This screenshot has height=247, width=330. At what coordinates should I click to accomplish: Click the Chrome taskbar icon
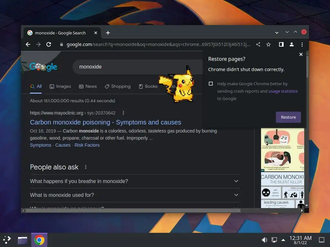(39, 240)
